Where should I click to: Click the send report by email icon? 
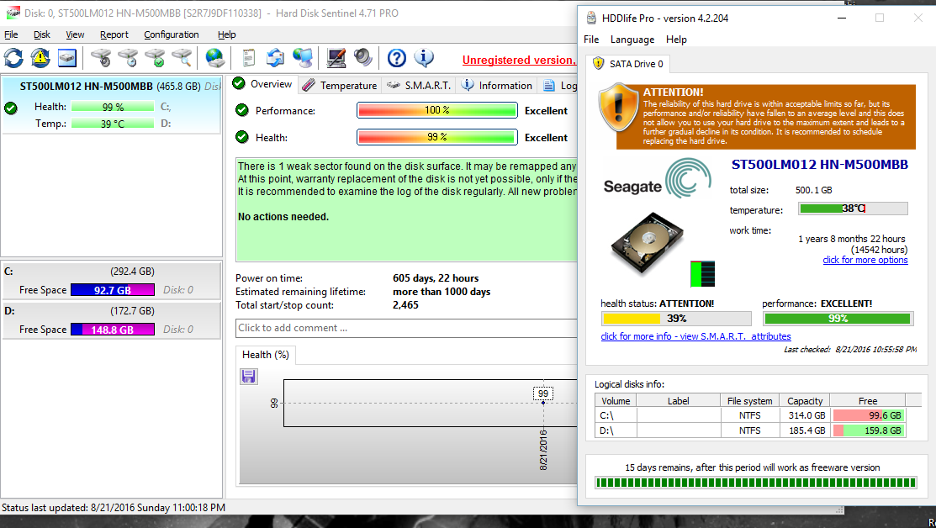pyautogui.click(x=275, y=58)
